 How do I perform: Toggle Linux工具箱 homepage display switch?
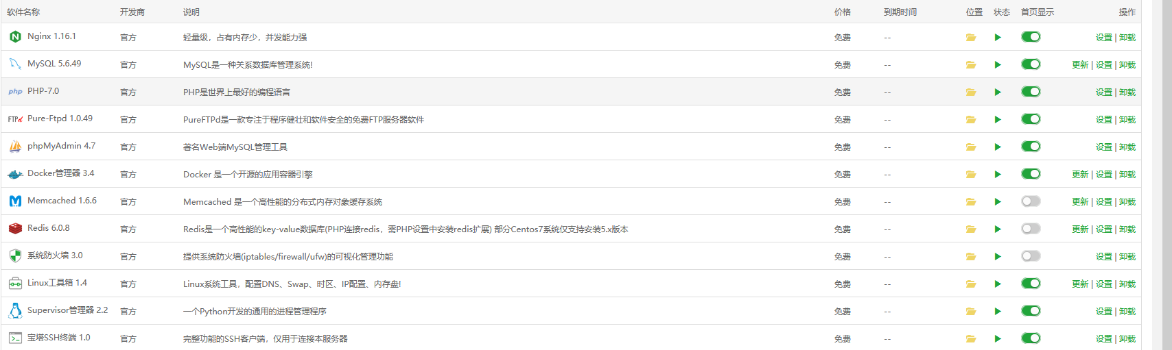coord(1031,284)
